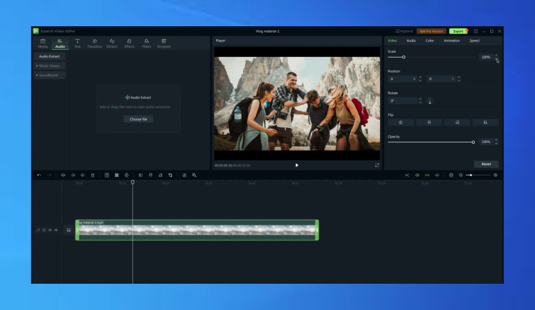Increase Position Y with up arrow
The height and width of the screenshot is (310, 535).
(459, 77)
